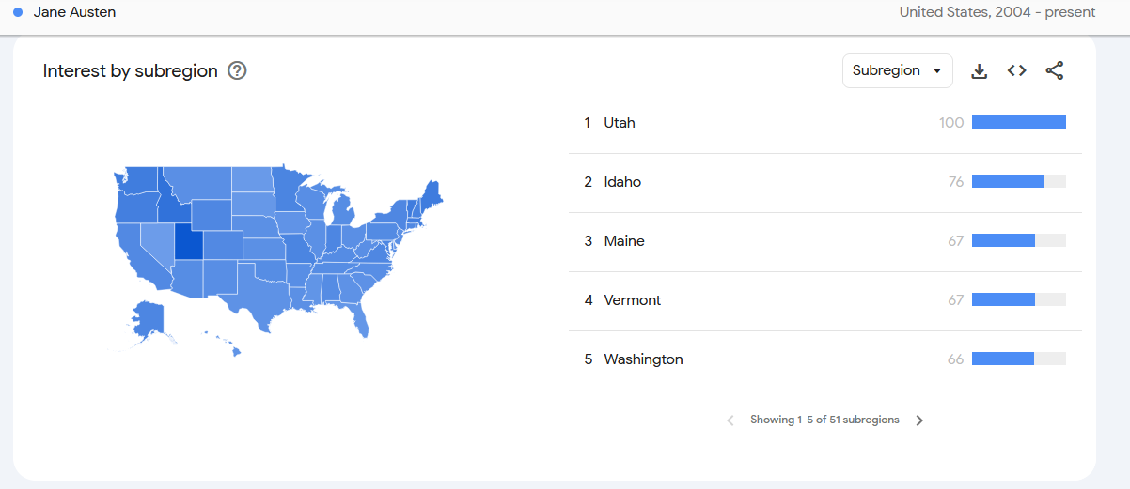Choose Washington from the ranked list

[643, 359]
